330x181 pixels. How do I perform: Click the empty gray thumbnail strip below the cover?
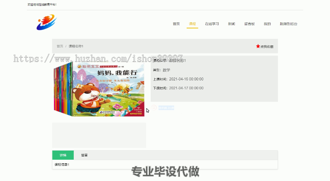[x=99, y=135]
